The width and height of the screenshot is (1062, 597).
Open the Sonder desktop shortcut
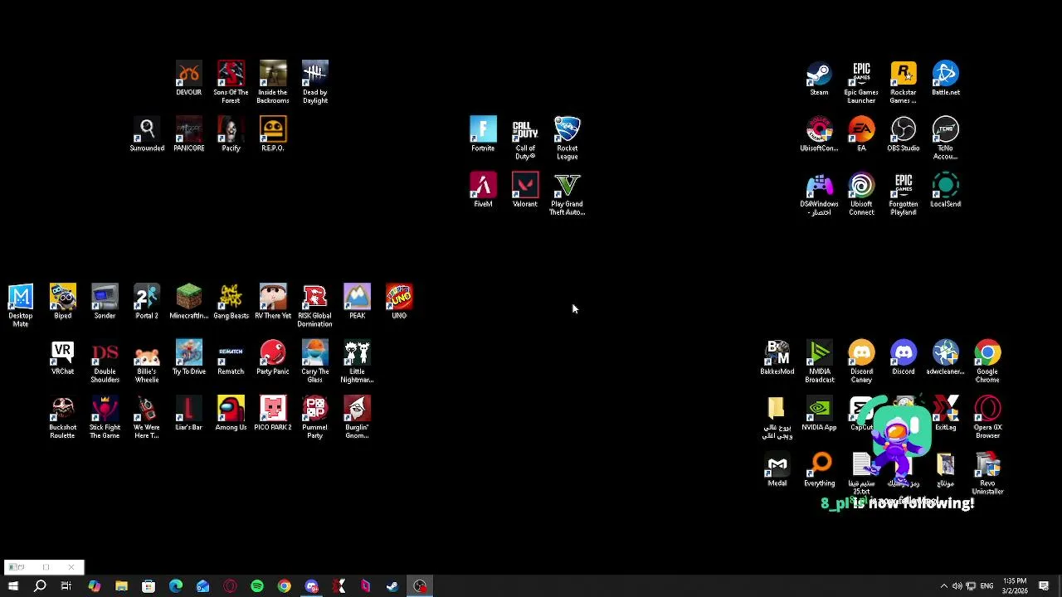point(105,302)
